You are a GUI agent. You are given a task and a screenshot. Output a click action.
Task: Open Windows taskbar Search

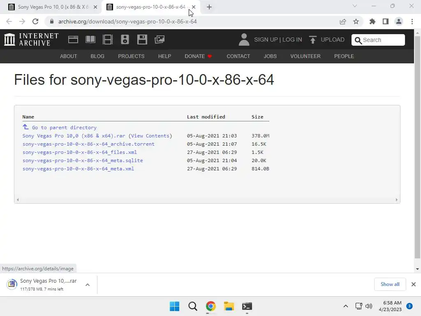coord(193,306)
